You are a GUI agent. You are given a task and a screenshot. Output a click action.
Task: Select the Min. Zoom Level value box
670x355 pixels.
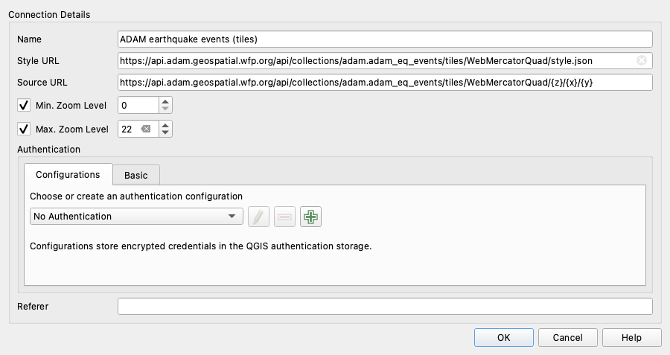click(138, 105)
